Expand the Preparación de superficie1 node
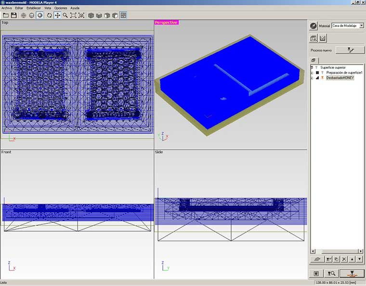This screenshot has width=366, height=286. tap(312, 73)
